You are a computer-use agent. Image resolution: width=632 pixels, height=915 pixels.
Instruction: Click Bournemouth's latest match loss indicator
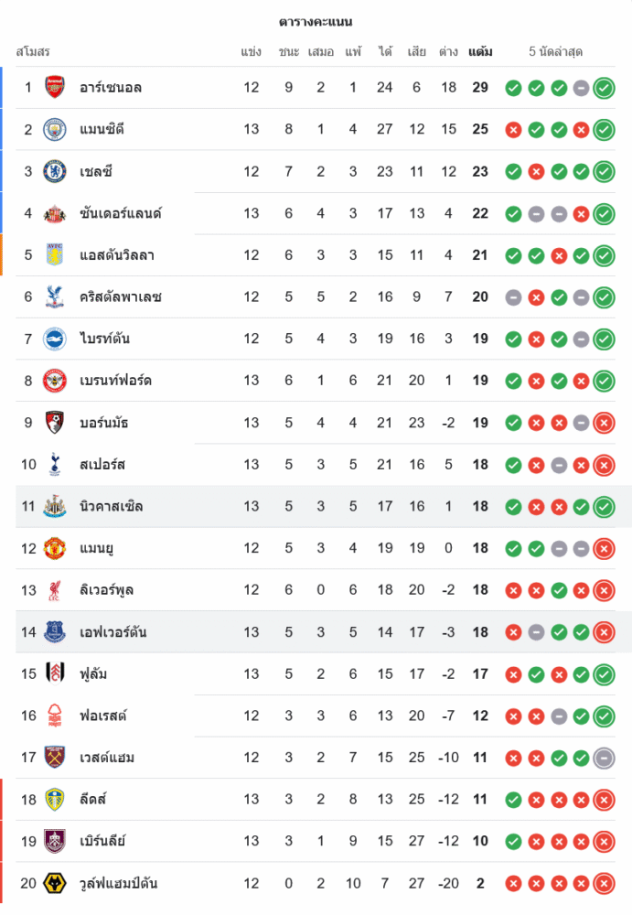604,423
